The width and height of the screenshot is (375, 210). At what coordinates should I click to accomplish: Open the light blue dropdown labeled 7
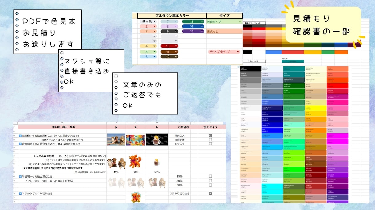170,21
